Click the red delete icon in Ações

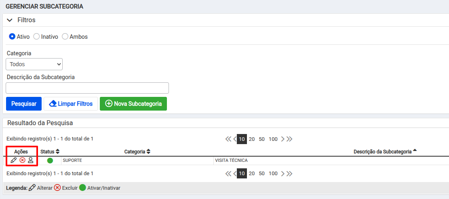click(22, 160)
